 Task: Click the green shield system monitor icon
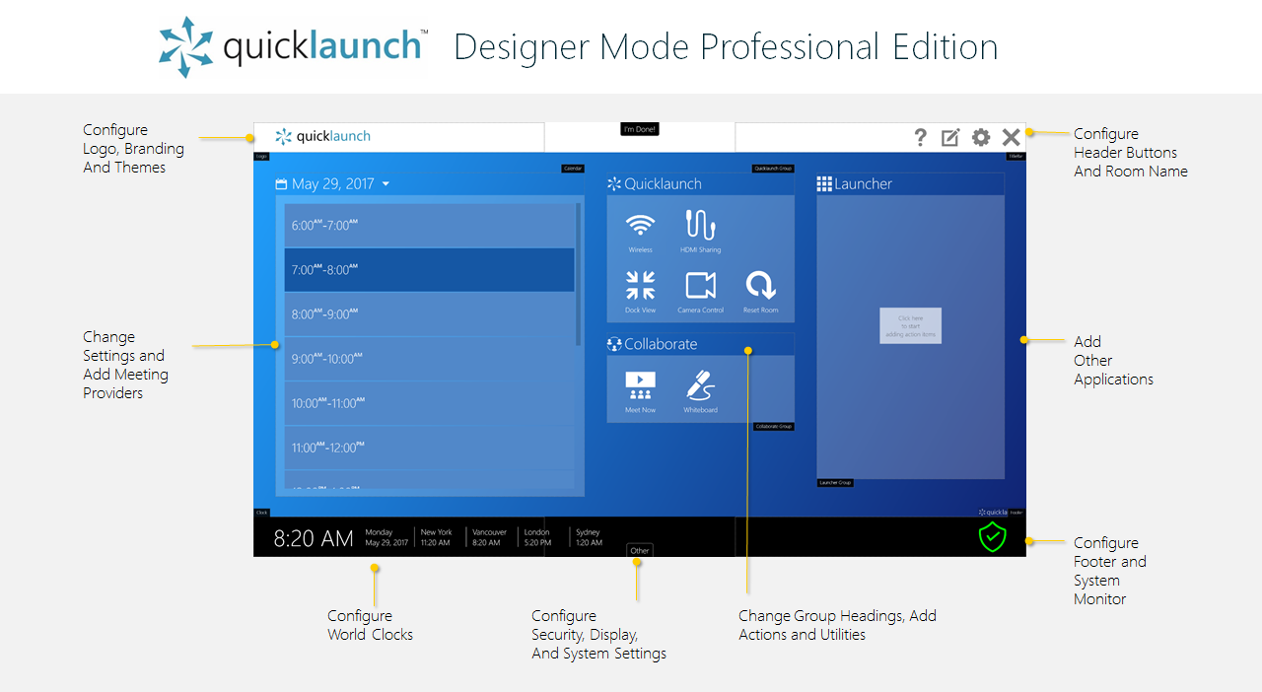coord(992,537)
